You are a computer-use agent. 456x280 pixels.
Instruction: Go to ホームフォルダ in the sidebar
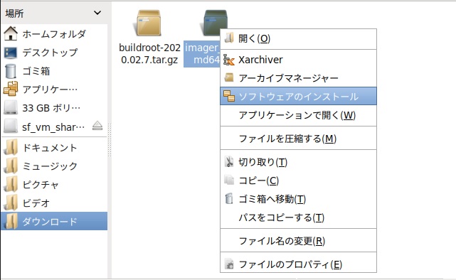[54, 33]
